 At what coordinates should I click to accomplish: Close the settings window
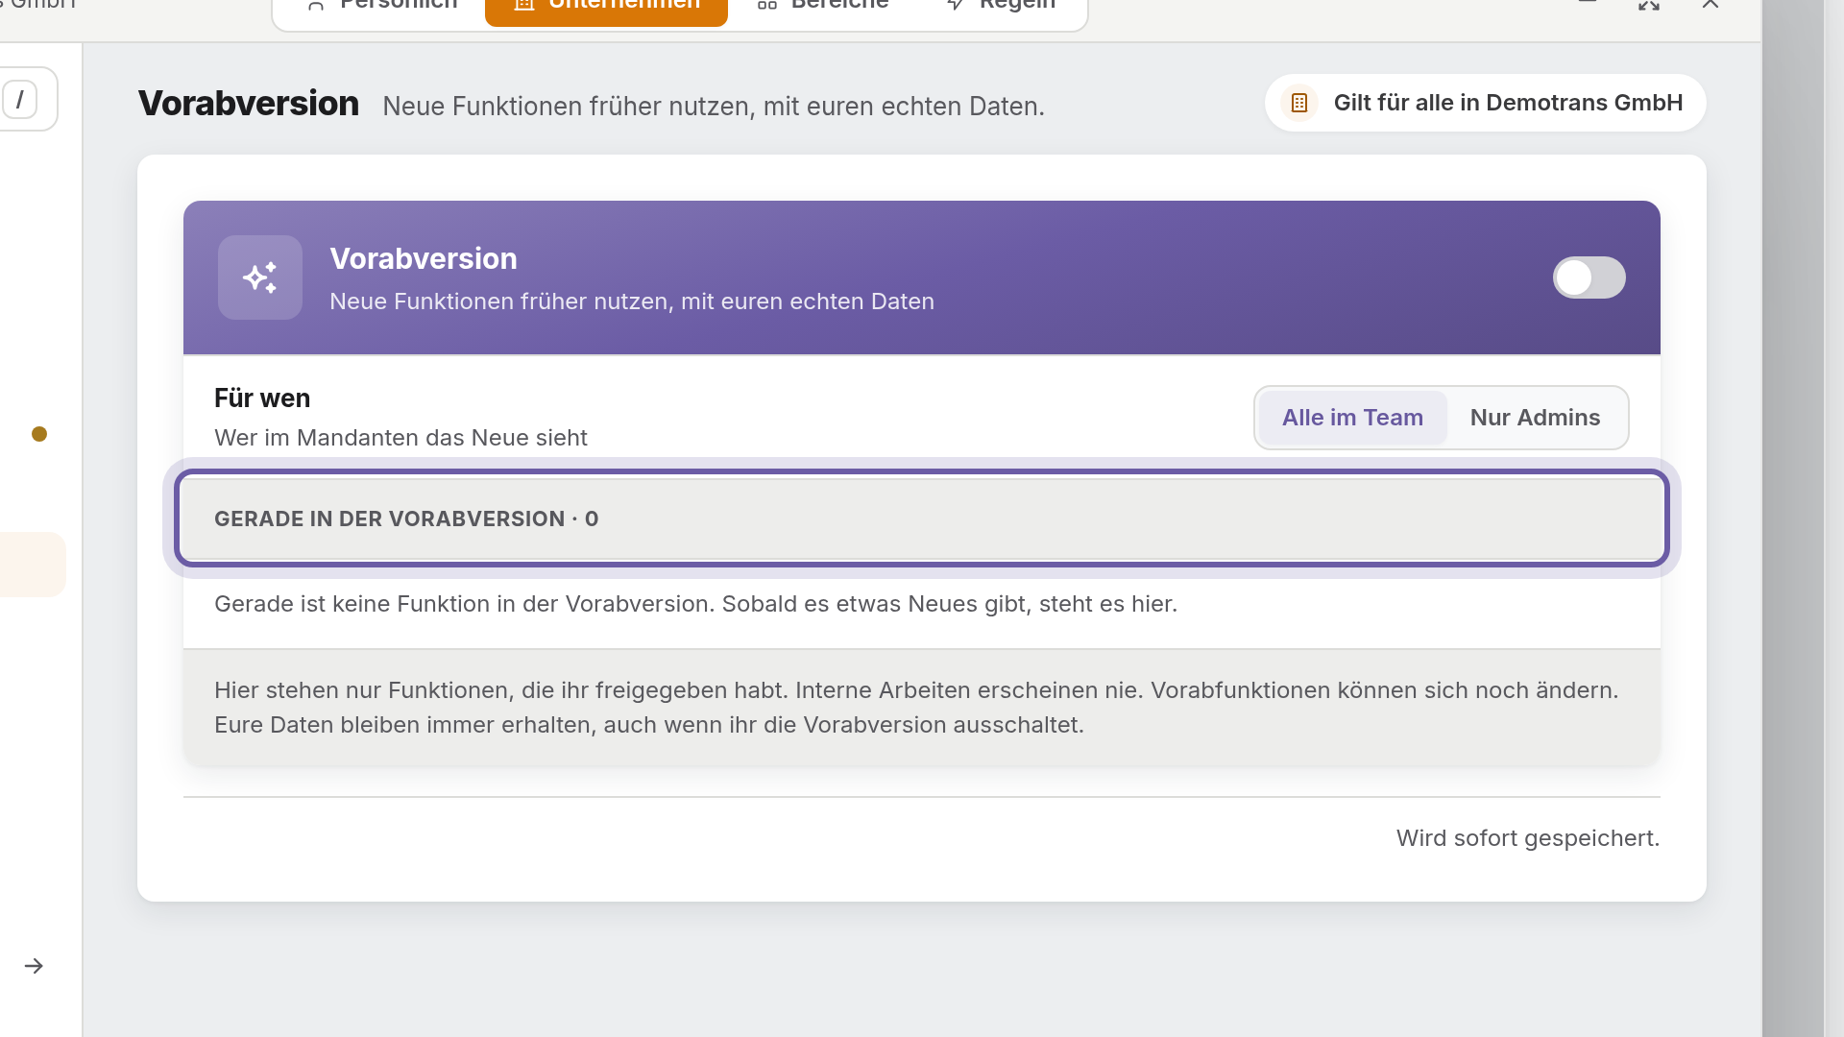click(x=1711, y=5)
